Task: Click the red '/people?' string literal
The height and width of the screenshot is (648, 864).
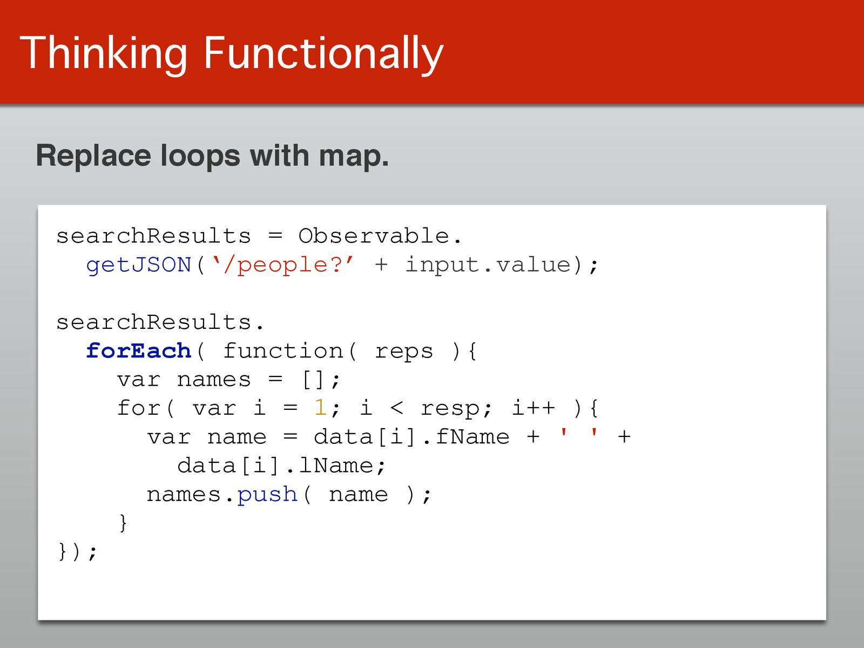Action: pos(283,265)
